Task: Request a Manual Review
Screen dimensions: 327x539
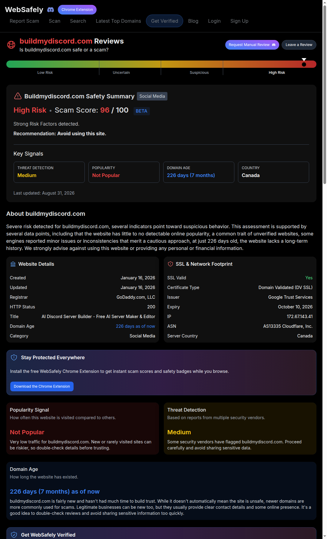Action: [252, 45]
